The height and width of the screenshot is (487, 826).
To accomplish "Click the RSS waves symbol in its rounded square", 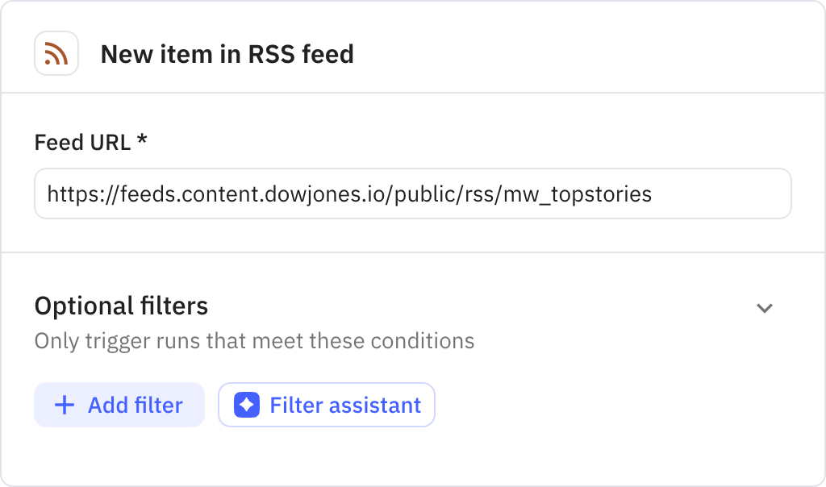I will [56, 52].
